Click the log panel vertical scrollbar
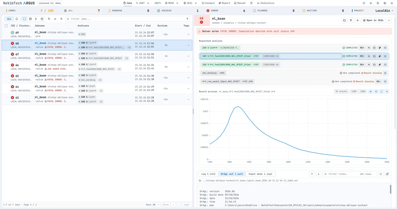This screenshot has width=397, height=209. coord(391,189)
